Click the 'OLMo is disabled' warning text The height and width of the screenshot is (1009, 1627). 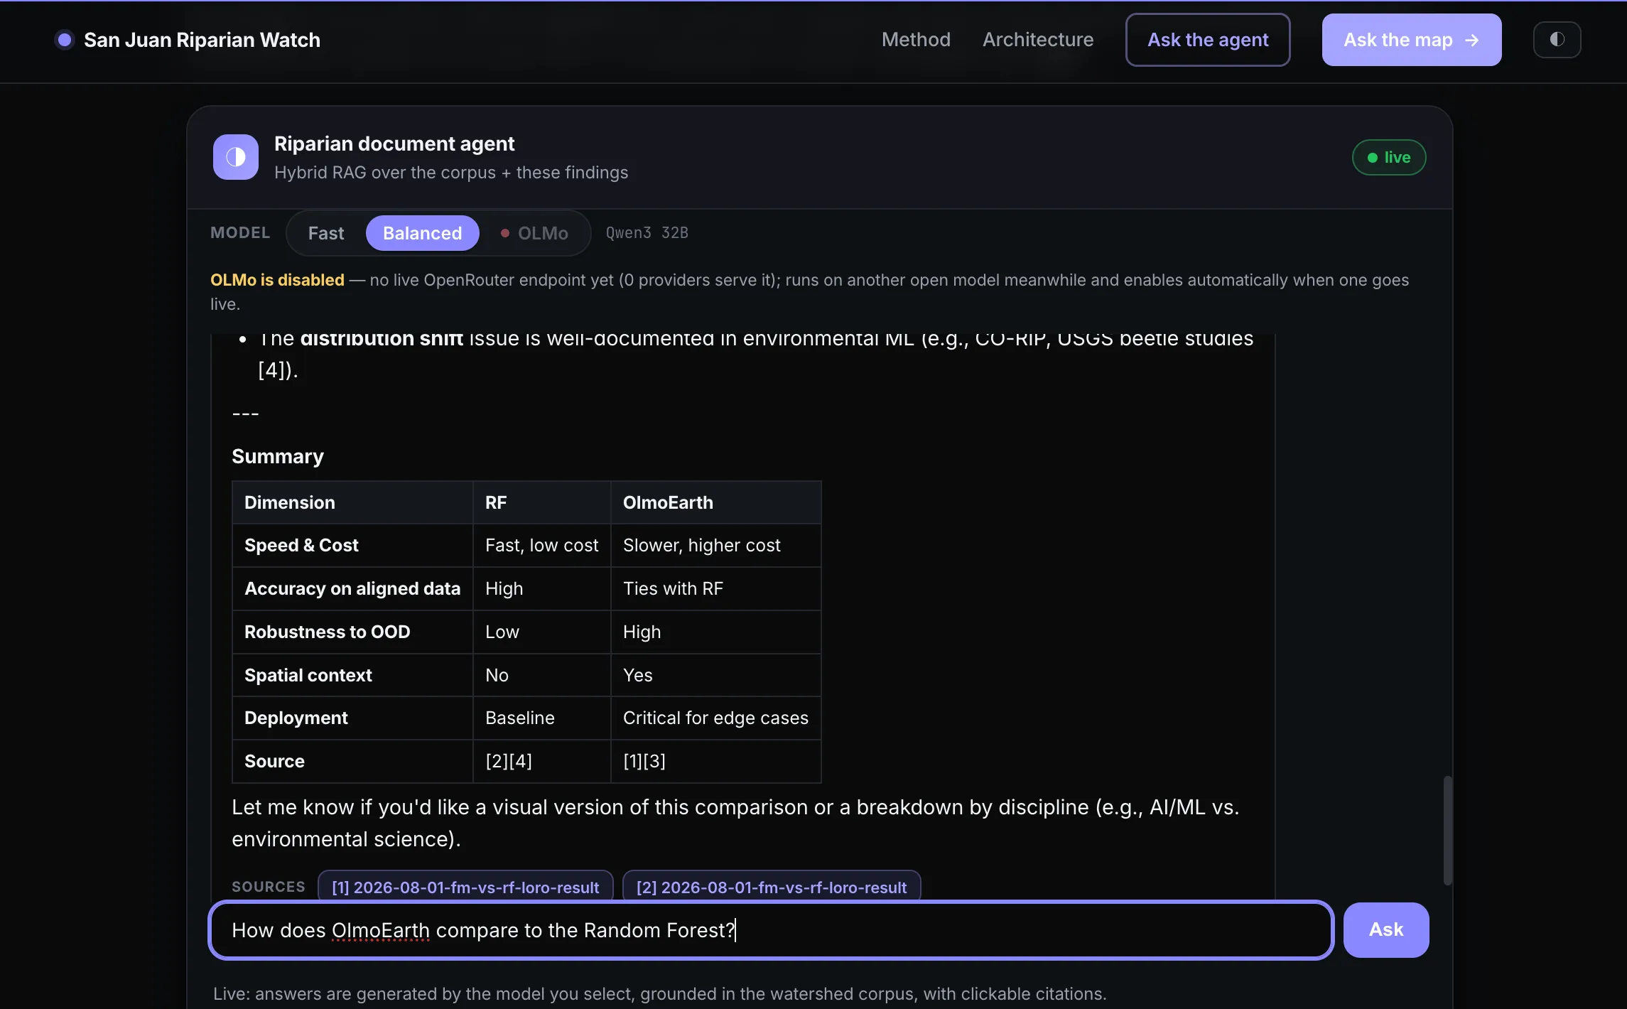click(x=277, y=280)
